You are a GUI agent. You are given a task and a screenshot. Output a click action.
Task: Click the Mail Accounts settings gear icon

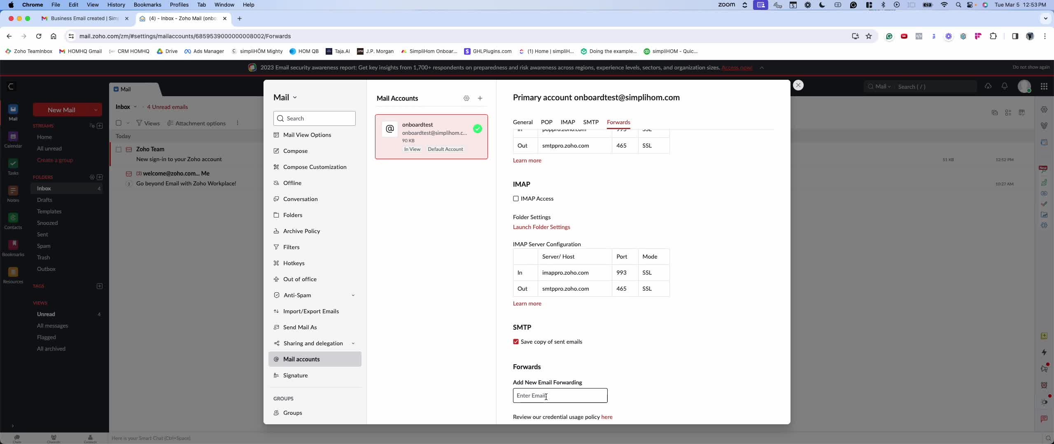pyautogui.click(x=466, y=98)
